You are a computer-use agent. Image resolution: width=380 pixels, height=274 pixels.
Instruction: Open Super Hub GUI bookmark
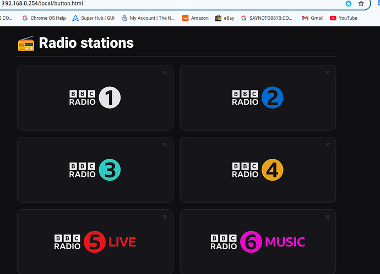click(94, 18)
